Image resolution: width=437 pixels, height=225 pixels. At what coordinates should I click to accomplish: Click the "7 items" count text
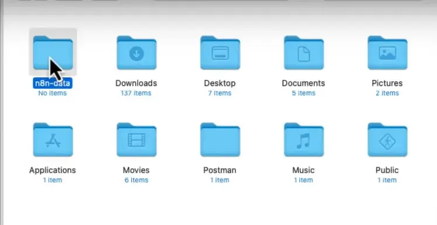coord(220,93)
